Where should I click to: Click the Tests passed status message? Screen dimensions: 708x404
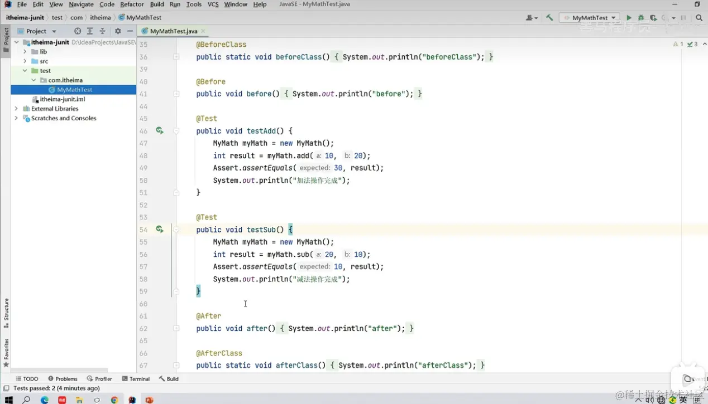click(x=56, y=388)
